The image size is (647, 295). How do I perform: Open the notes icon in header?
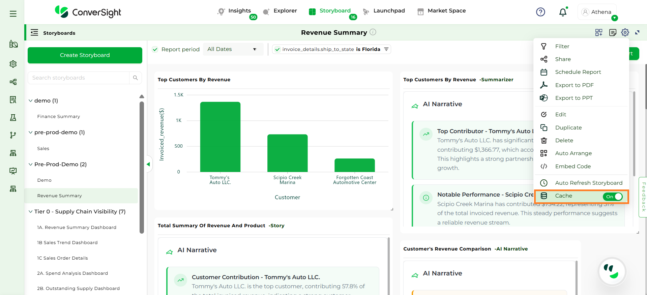point(613,32)
